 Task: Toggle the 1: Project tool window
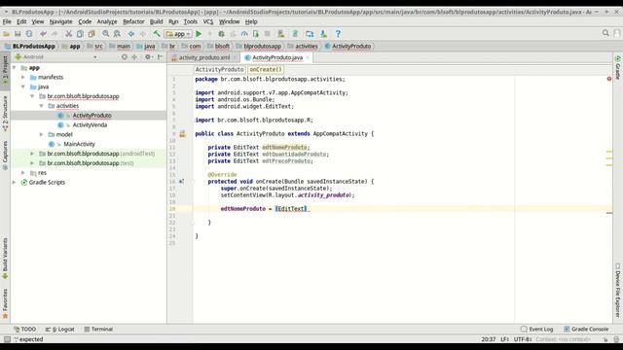5,70
